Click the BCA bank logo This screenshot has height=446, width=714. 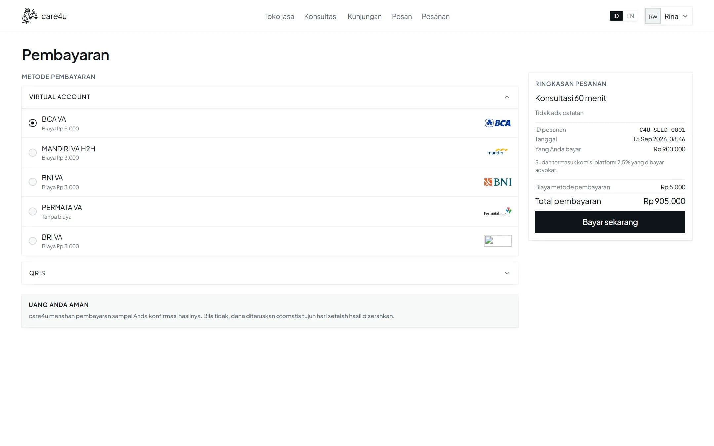click(497, 123)
